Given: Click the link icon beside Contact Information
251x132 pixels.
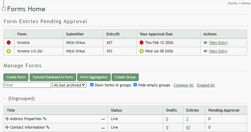Looking at the screenshot, I should pos(48,127).
